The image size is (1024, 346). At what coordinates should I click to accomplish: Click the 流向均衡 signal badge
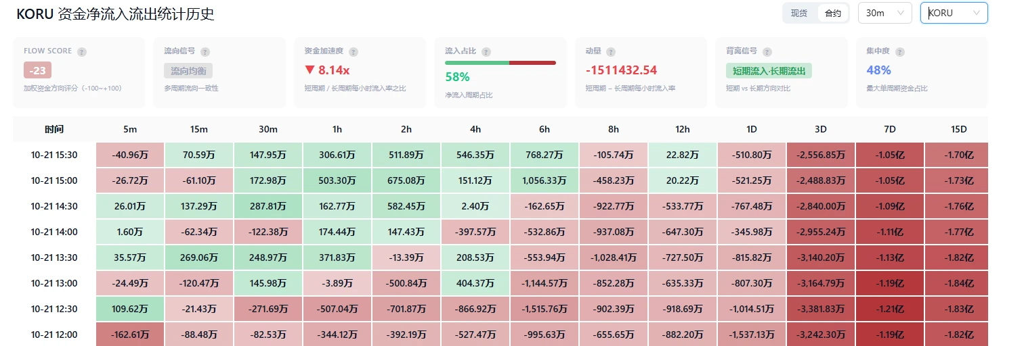pos(188,70)
